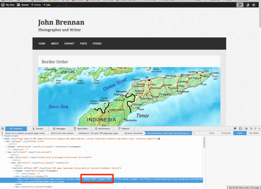Go to CONTACT in site navigation
This screenshot has height=189, width=261.
[x=69, y=44]
